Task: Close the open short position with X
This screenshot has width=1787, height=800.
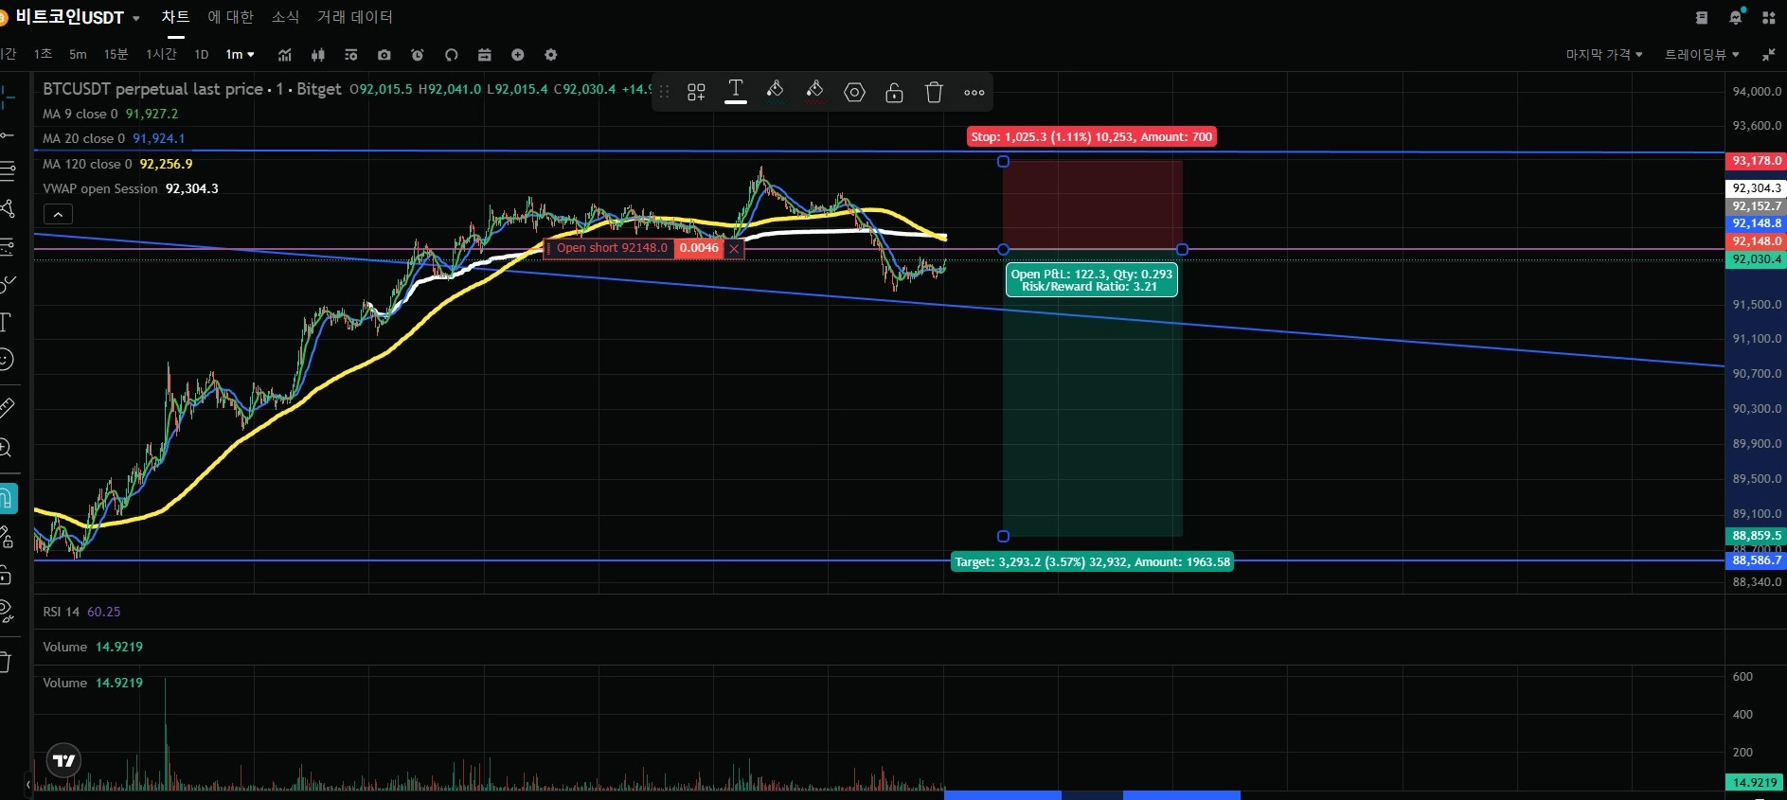Action: click(734, 249)
